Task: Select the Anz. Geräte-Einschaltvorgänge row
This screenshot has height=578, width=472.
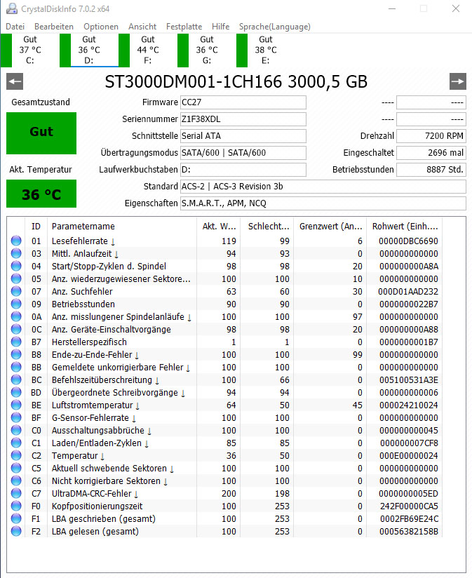Action: click(x=224, y=329)
